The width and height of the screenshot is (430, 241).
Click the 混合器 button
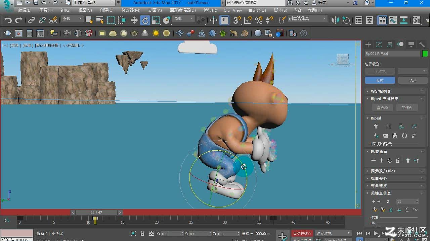[x=382, y=108]
